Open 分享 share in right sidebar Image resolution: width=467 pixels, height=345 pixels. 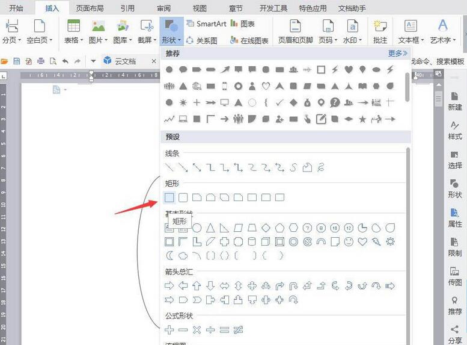coord(454,335)
